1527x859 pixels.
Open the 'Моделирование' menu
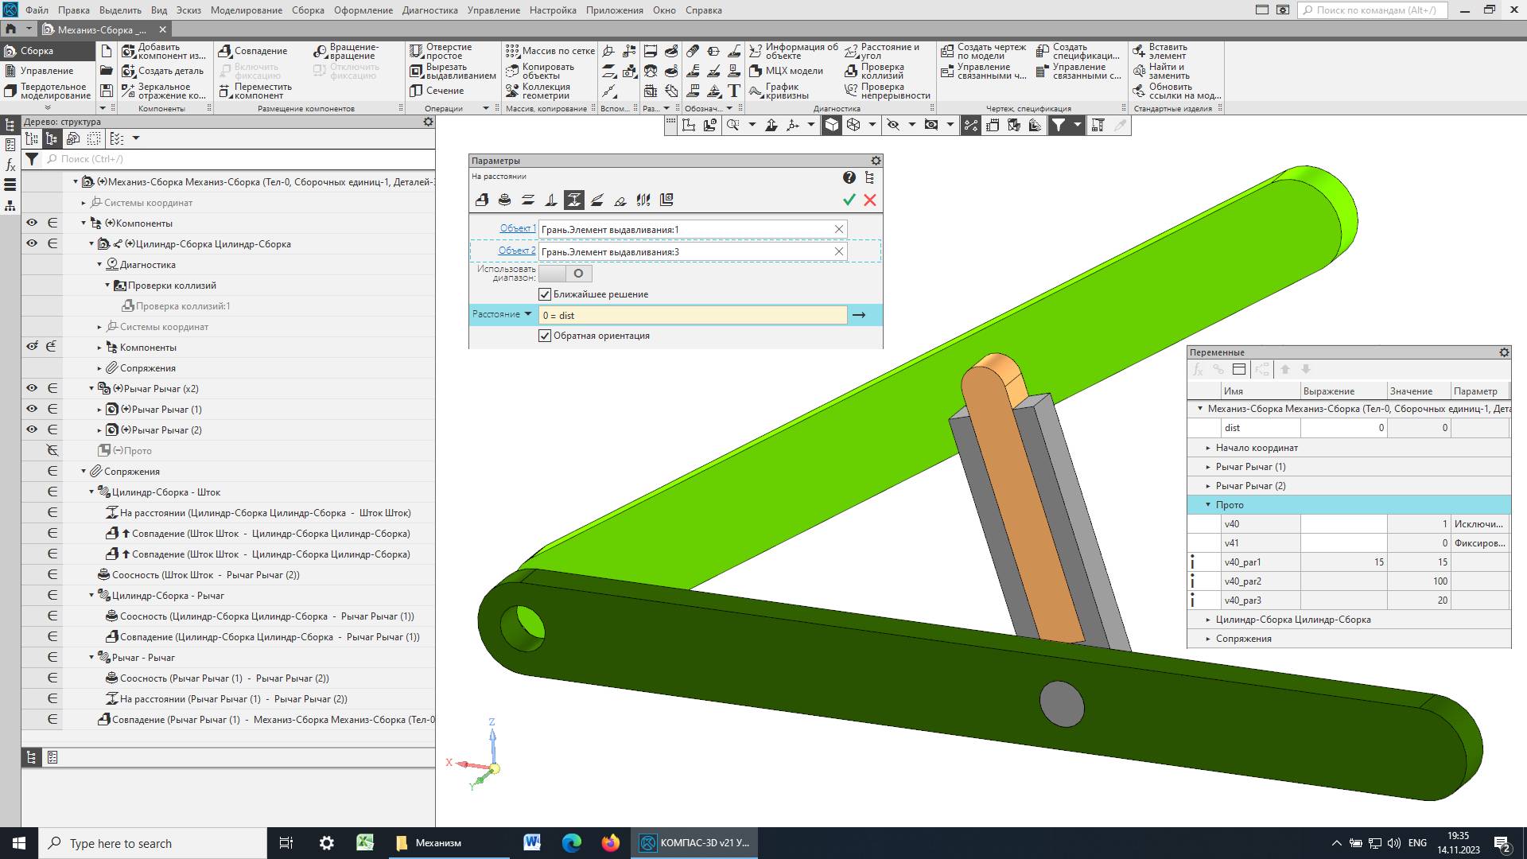click(247, 10)
